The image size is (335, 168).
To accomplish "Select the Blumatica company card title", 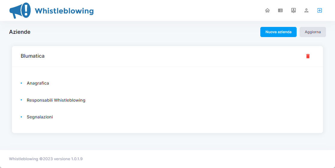I will (33, 56).
